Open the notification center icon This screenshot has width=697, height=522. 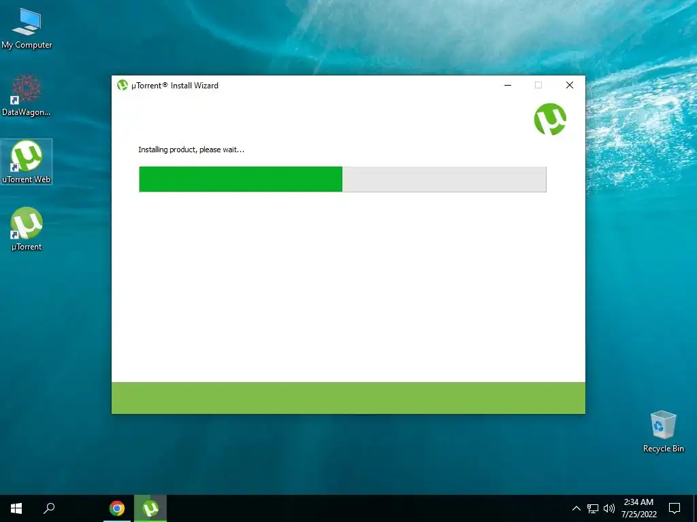pyautogui.click(x=675, y=508)
